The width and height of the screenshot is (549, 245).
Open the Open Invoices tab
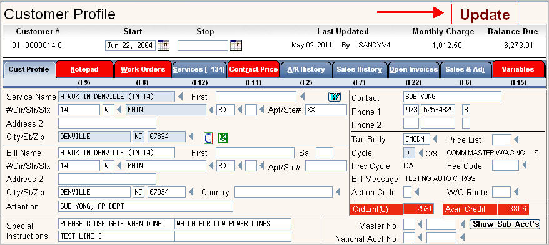point(413,69)
